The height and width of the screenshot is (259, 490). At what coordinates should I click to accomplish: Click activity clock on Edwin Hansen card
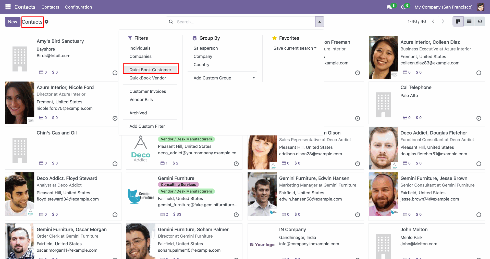(358, 215)
